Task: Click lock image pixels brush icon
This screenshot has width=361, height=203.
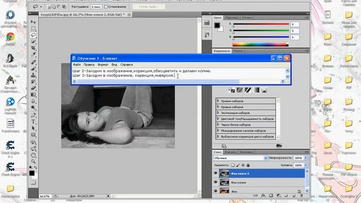Action: 238,165
